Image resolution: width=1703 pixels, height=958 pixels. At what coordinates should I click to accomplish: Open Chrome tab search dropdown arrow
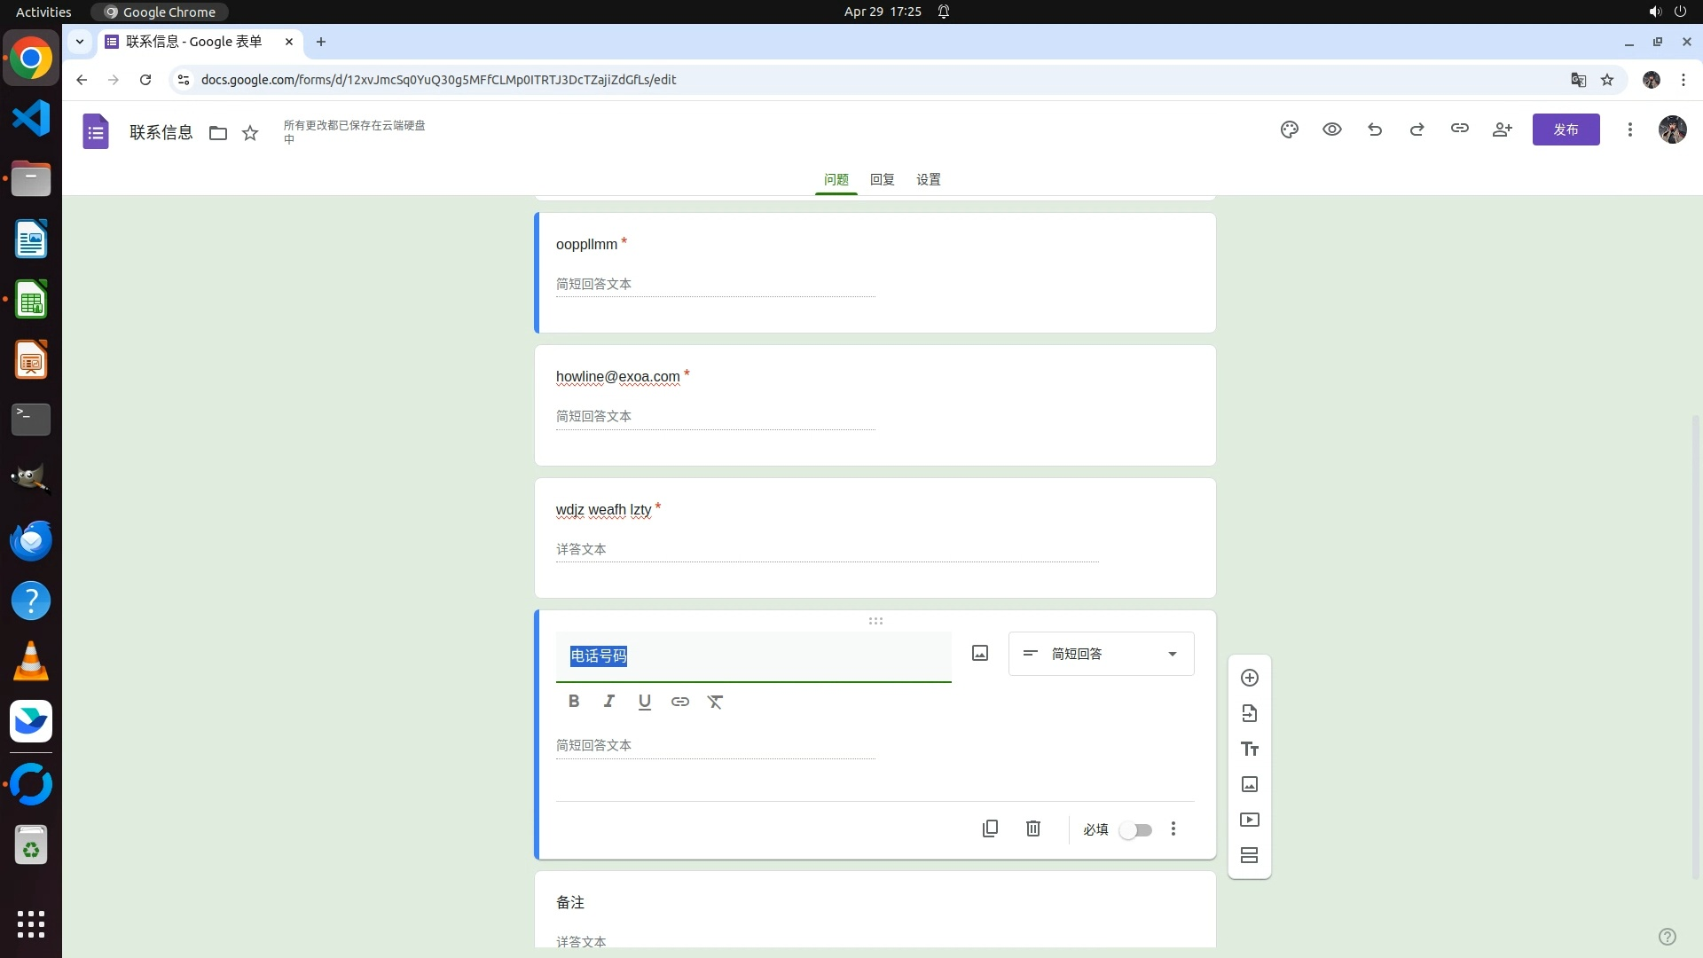pos(80,41)
